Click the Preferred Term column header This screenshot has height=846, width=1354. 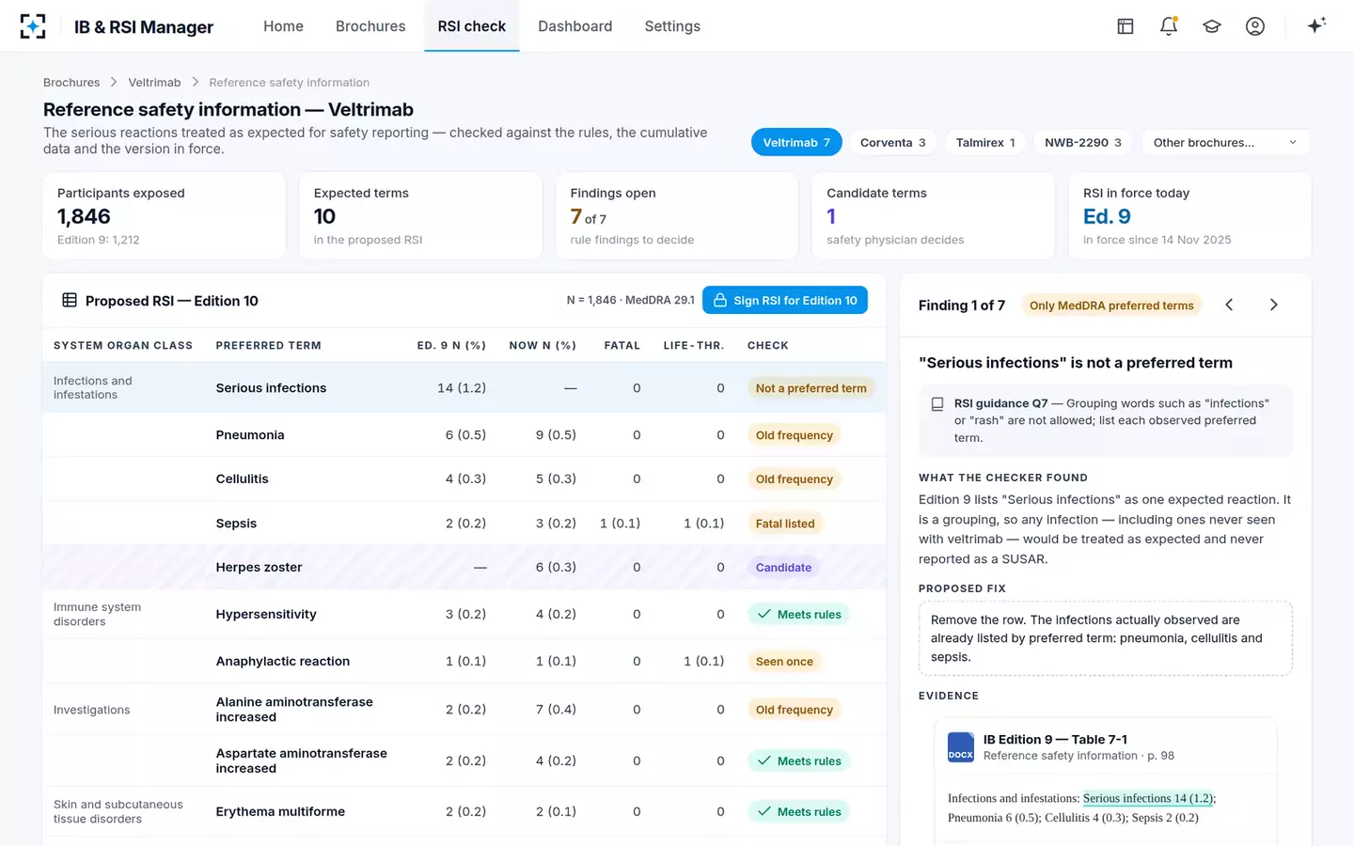pyautogui.click(x=268, y=346)
